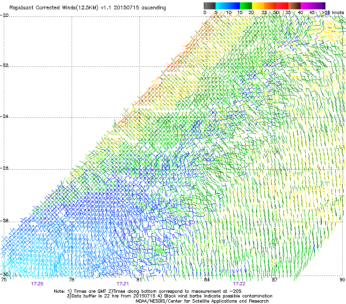Image resolution: width=346 pixels, height=304 pixels.
Task: Click the 'Note: 1) Times are GMT' footnote line
Action: (x=148, y=291)
